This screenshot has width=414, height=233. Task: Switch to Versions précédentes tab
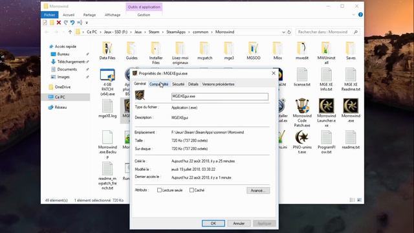[x=218, y=84]
